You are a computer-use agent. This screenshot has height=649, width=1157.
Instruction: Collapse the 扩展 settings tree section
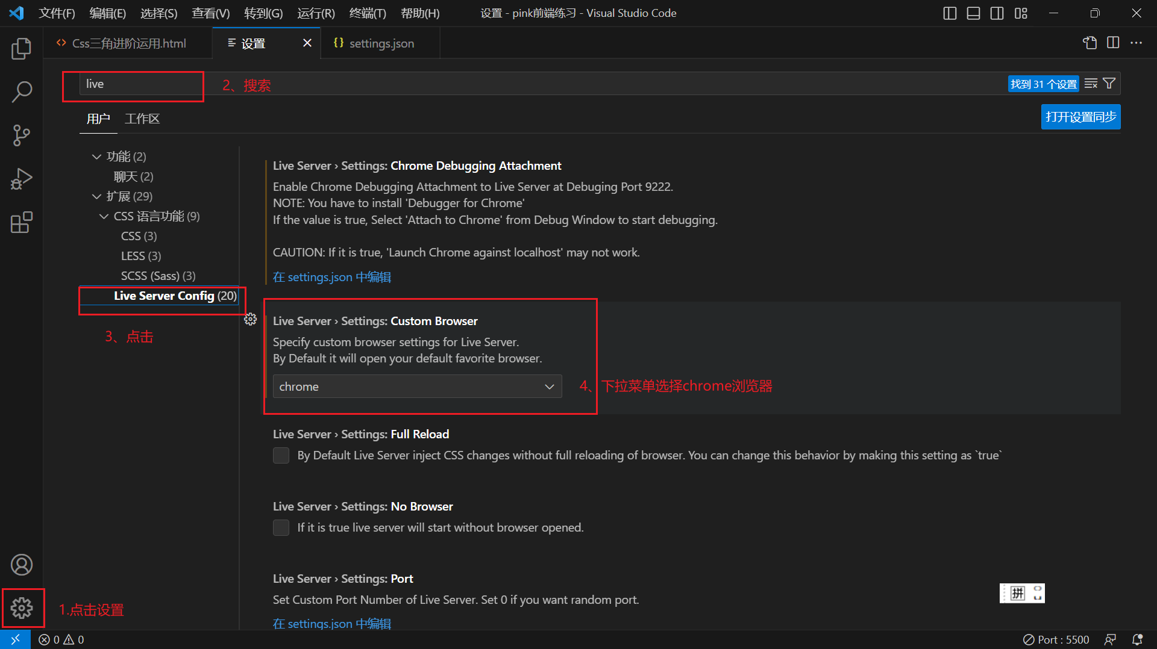(96, 196)
